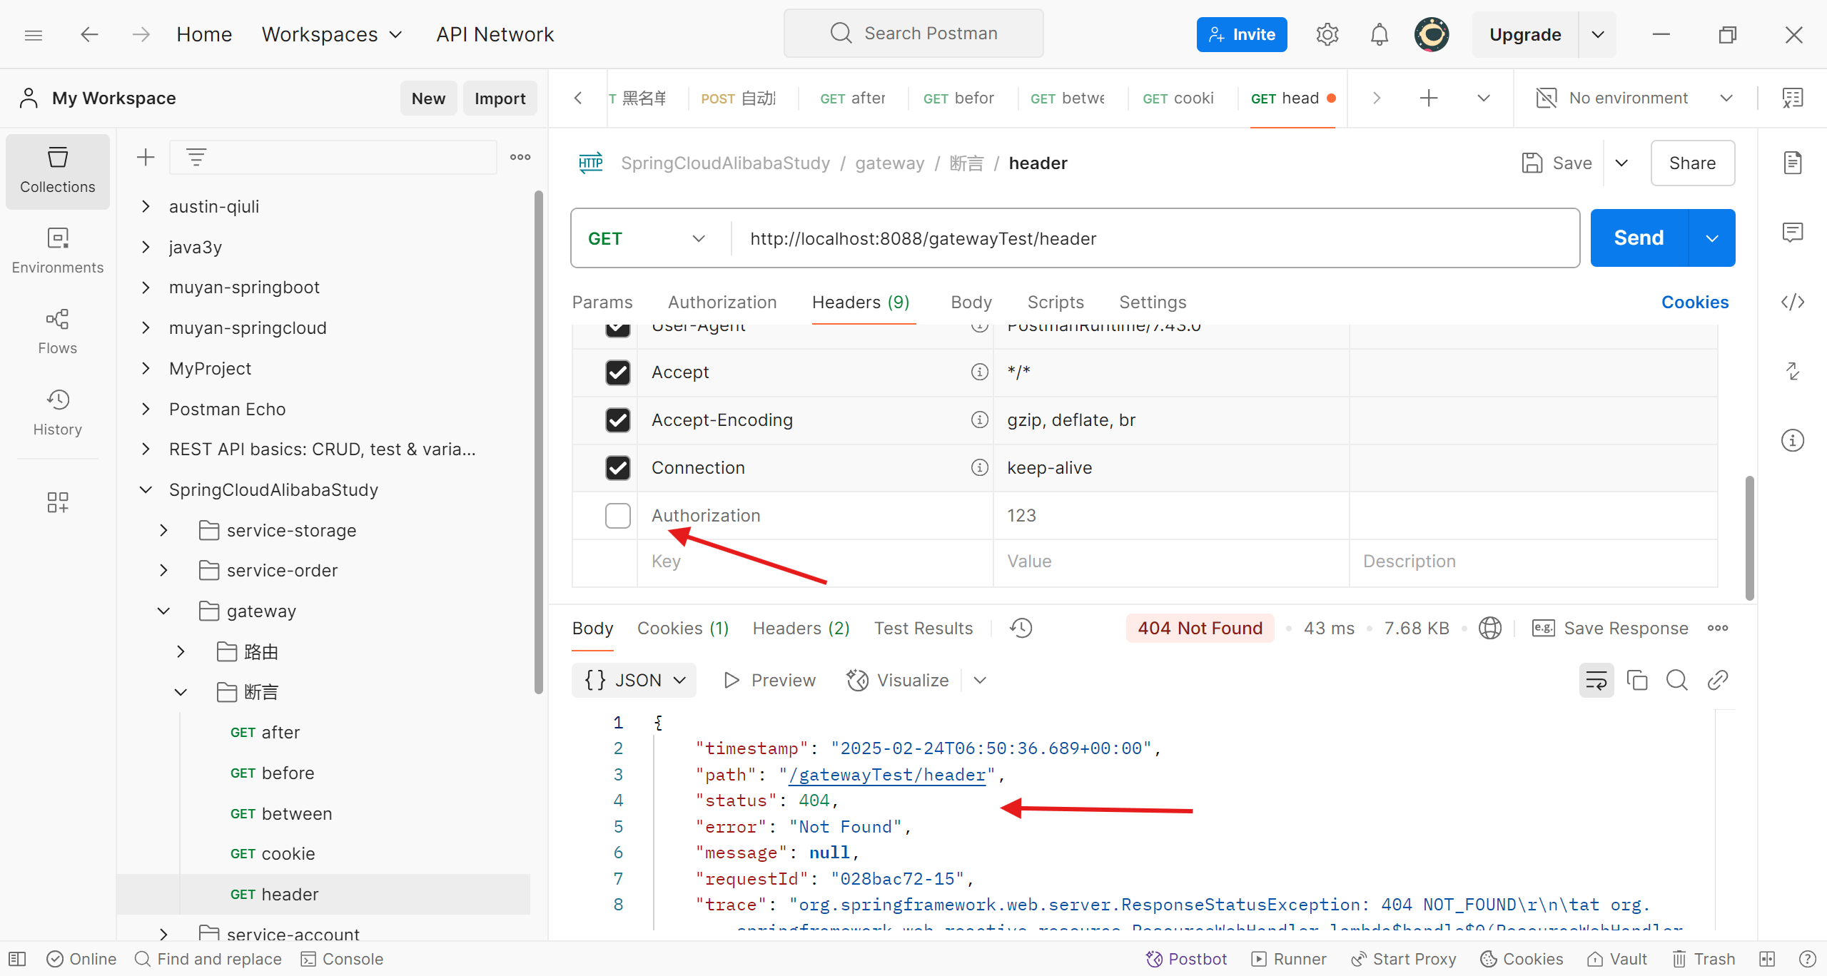1827x976 pixels.
Task: Open the response Cookies (1) tab
Action: [x=682, y=628]
